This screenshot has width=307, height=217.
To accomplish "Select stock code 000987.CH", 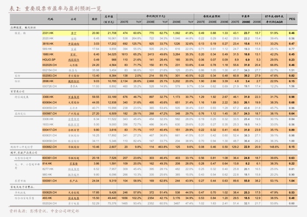I will click(x=50, y=113).
